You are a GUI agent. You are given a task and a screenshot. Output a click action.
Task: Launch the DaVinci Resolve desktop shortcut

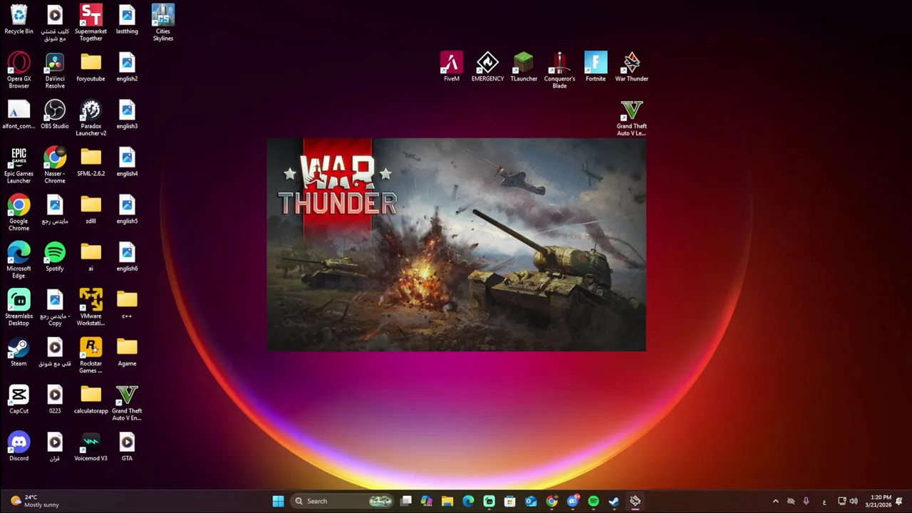click(x=55, y=70)
